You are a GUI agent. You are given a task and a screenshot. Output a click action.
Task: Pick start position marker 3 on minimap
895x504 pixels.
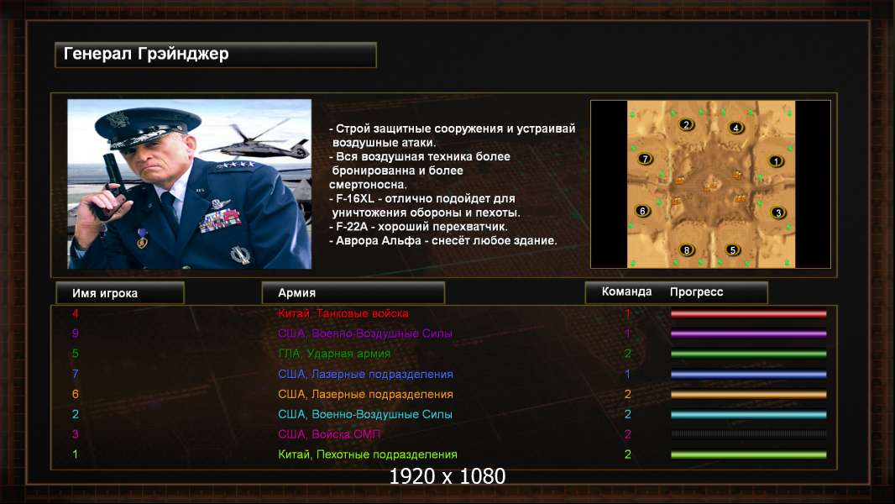[x=778, y=213]
